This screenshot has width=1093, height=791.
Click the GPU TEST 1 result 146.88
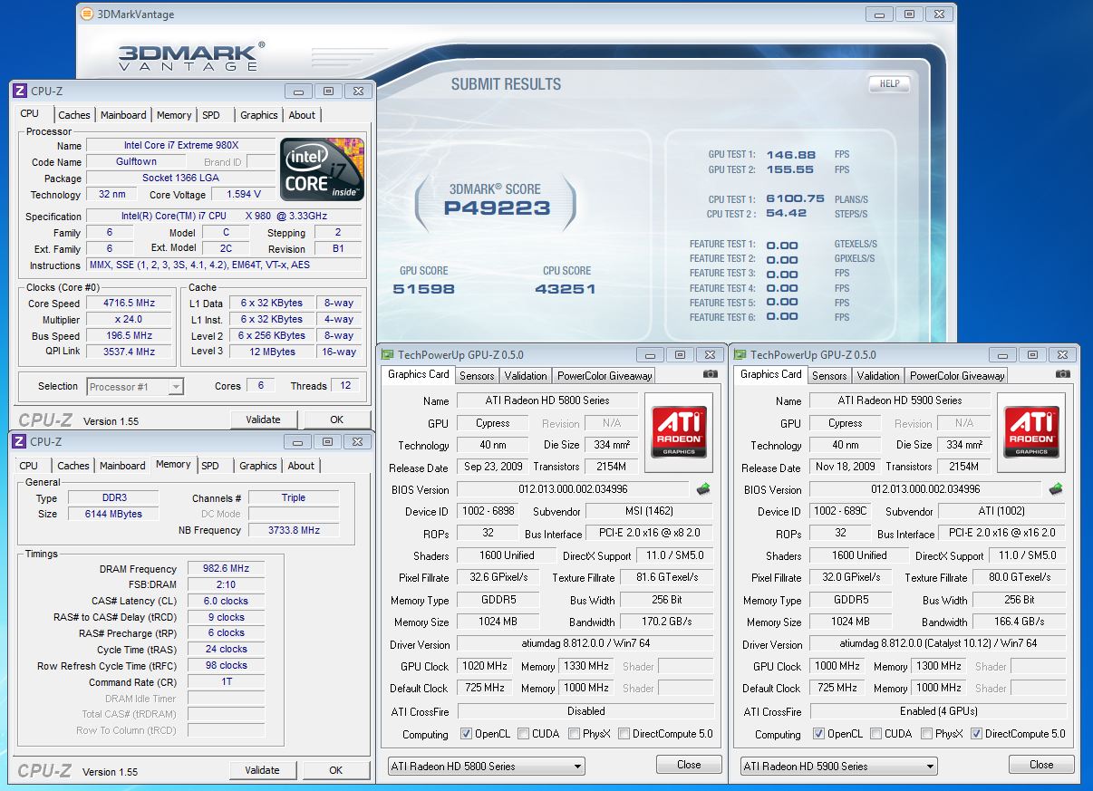(x=791, y=155)
